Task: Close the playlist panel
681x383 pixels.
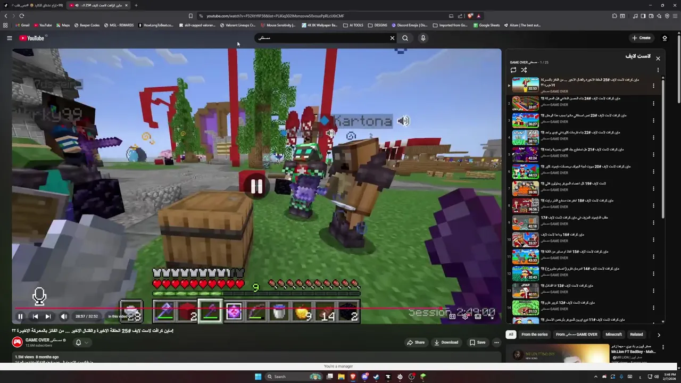Action: 658,59
